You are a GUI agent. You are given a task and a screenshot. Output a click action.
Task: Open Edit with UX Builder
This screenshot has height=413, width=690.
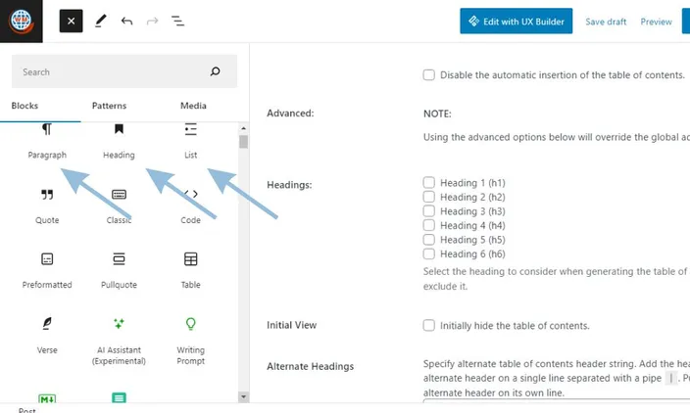[517, 22]
